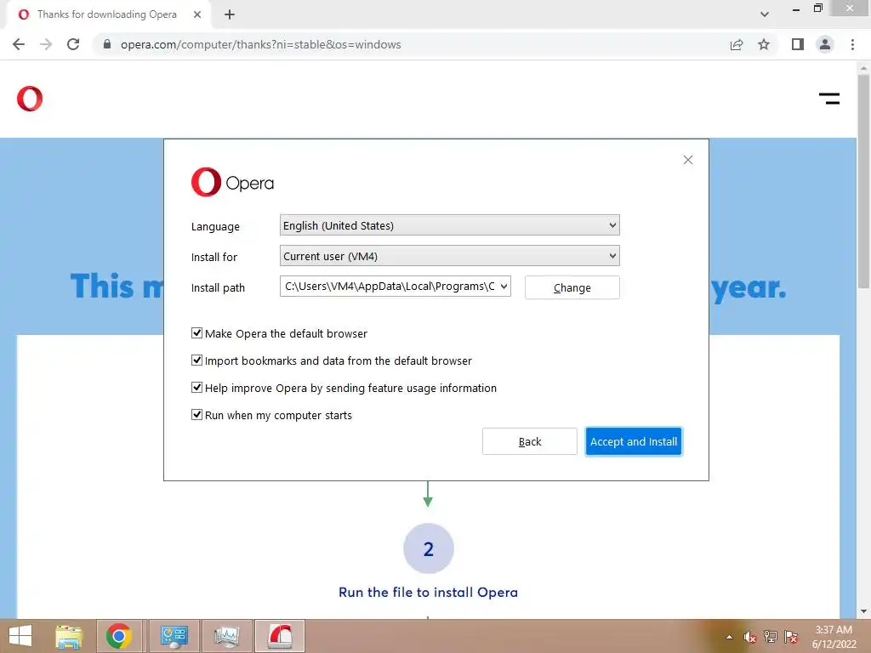Click the muted speaker volume tray icon
Viewport: 871px width, 653px height.
(750, 637)
